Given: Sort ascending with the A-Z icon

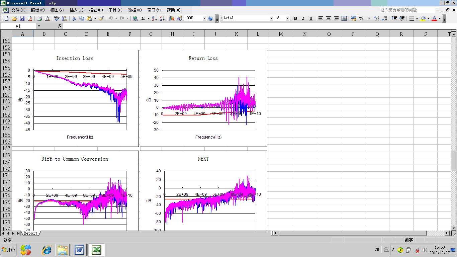Looking at the screenshot, I should (154, 18).
